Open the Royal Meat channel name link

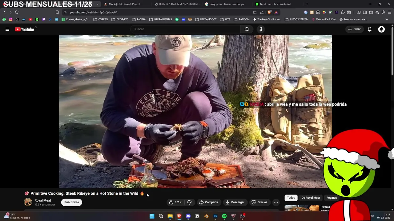click(43, 200)
